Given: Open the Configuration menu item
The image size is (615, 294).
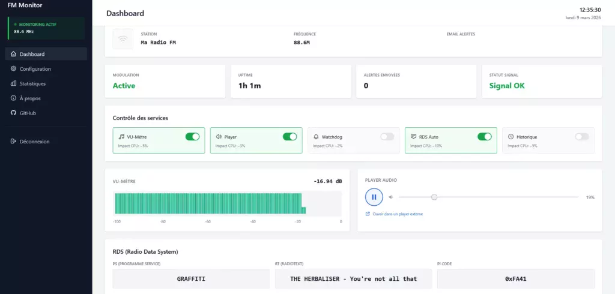Looking at the screenshot, I should pos(35,69).
